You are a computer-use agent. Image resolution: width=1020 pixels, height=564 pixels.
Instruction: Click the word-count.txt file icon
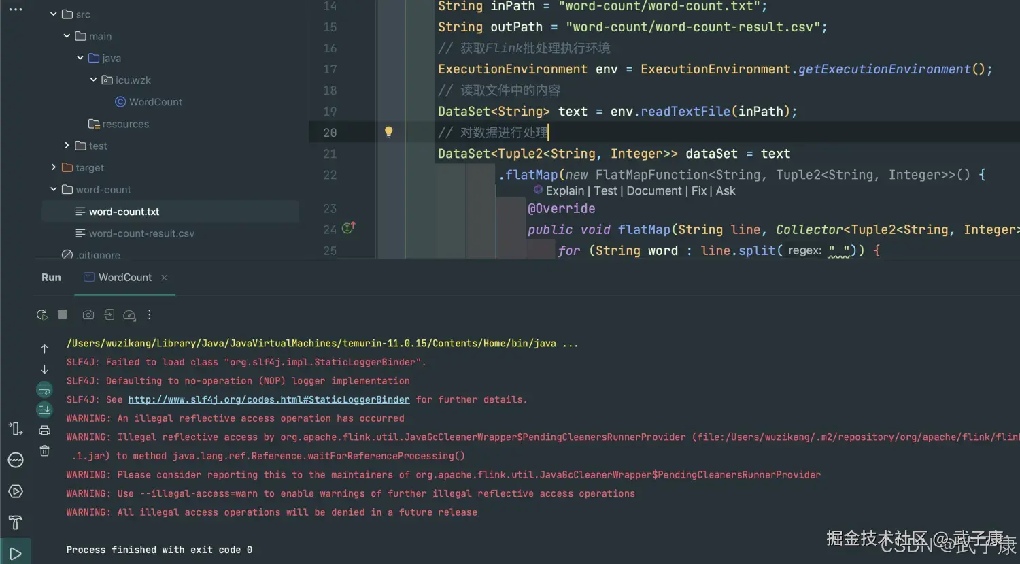tap(80, 212)
